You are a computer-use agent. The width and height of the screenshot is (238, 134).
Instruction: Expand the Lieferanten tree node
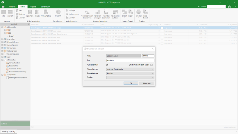tap(2, 39)
